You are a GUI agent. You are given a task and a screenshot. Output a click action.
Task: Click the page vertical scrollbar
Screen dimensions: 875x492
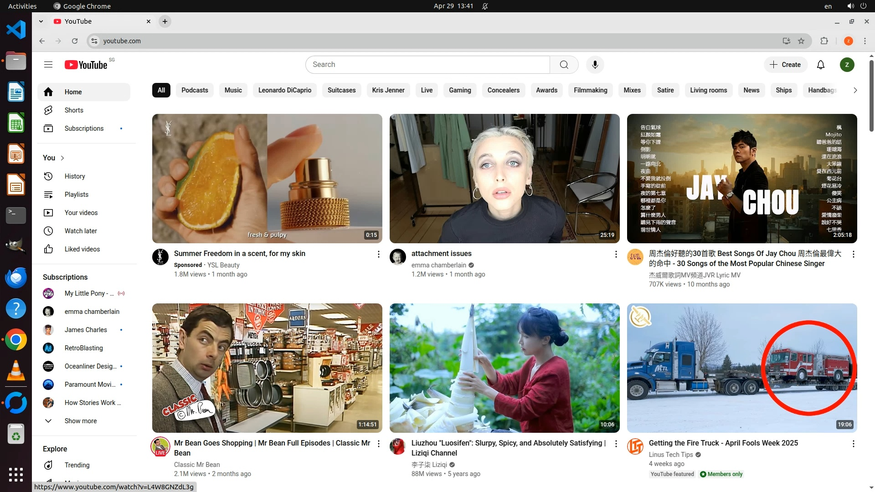pyautogui.click(x=871, y=96)
